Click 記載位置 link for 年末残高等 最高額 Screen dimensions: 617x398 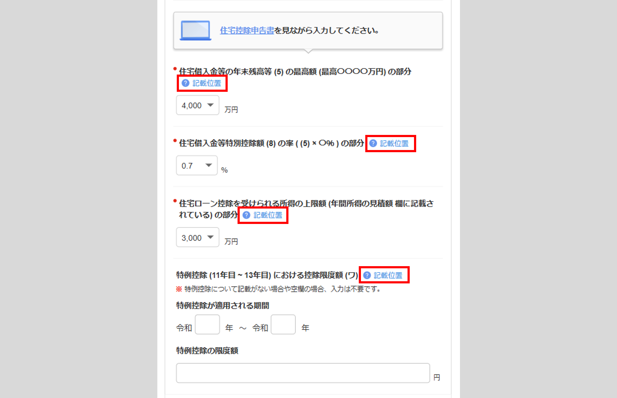[207, 83]
